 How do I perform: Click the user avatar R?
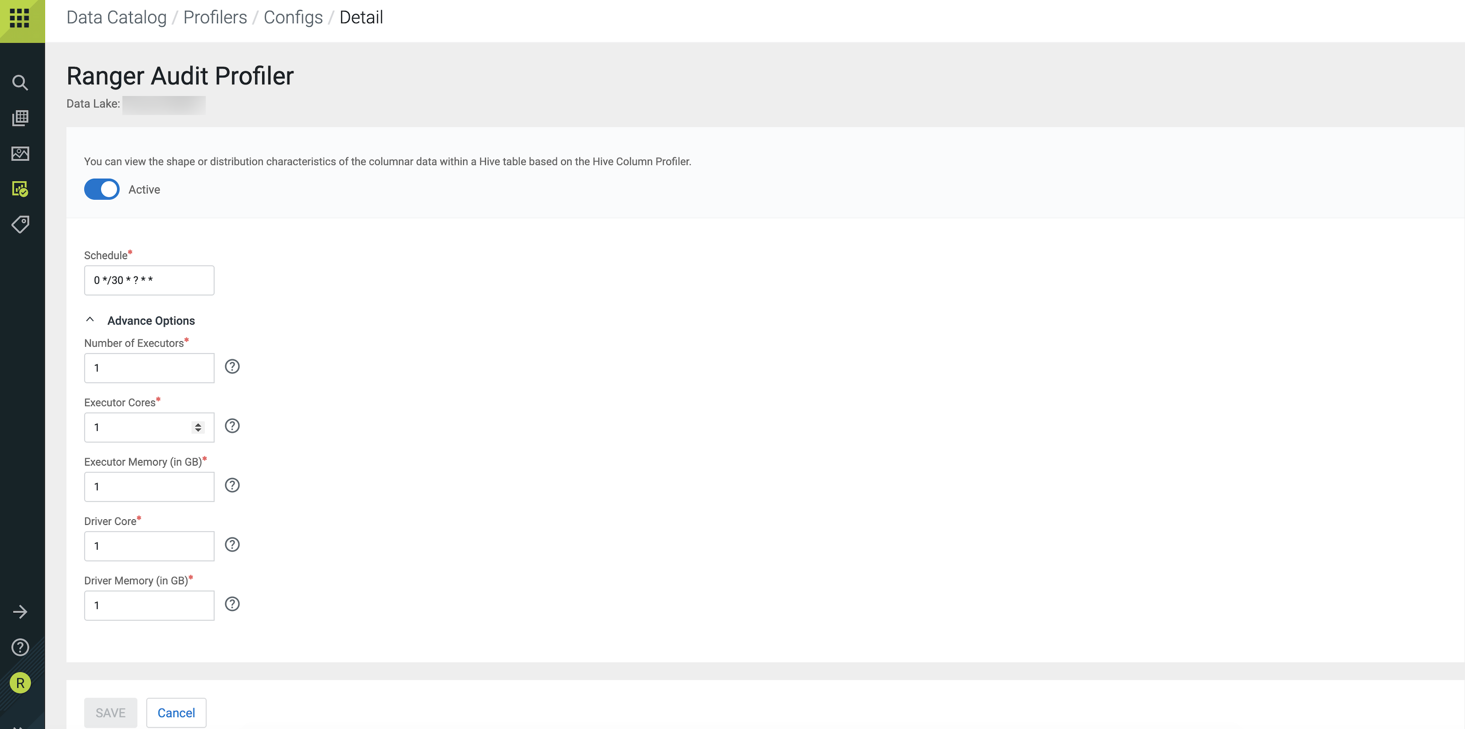pyautogui.click(x=20, y=683)
